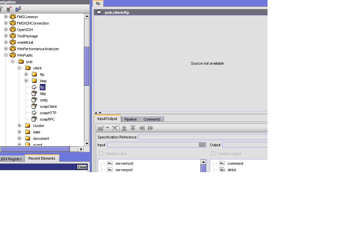The width and height of the screenshot is (345, 250).
Task: Expand the ftp folder under client
Action: 26,74
